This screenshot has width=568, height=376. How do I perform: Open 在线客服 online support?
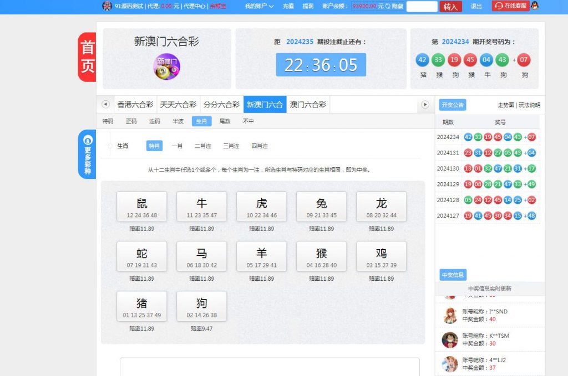510,6
